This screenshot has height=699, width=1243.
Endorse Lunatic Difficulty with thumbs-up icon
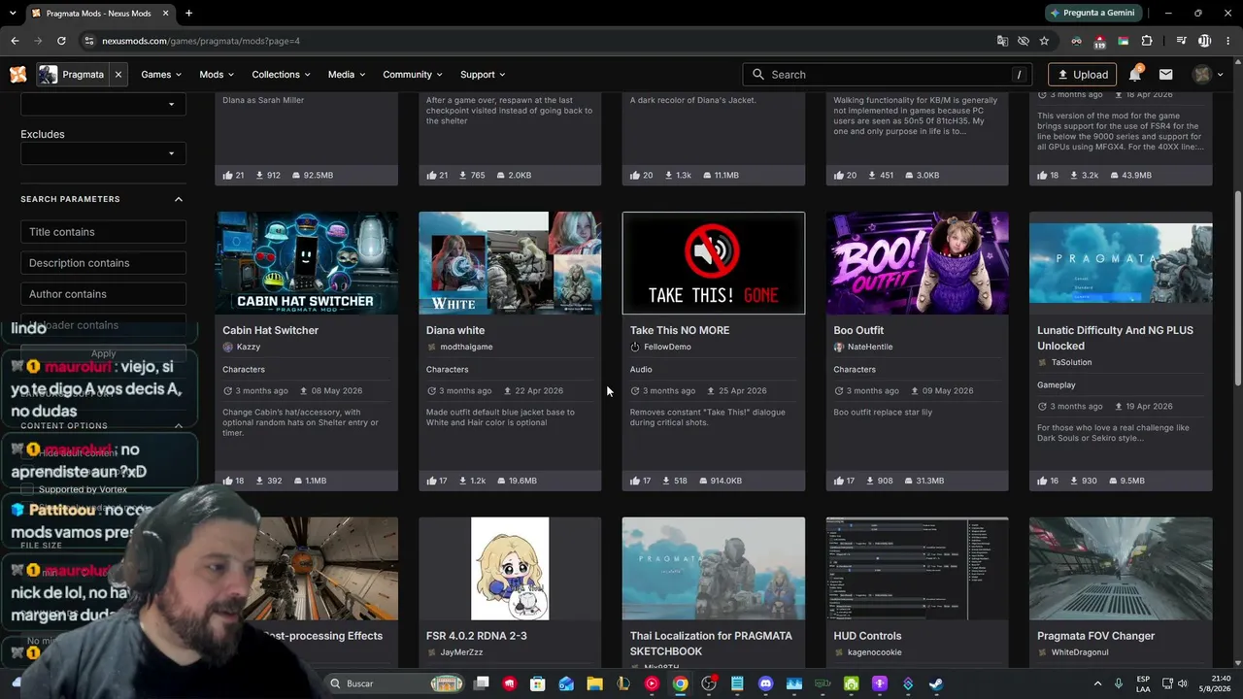(x=1042, y=481)
